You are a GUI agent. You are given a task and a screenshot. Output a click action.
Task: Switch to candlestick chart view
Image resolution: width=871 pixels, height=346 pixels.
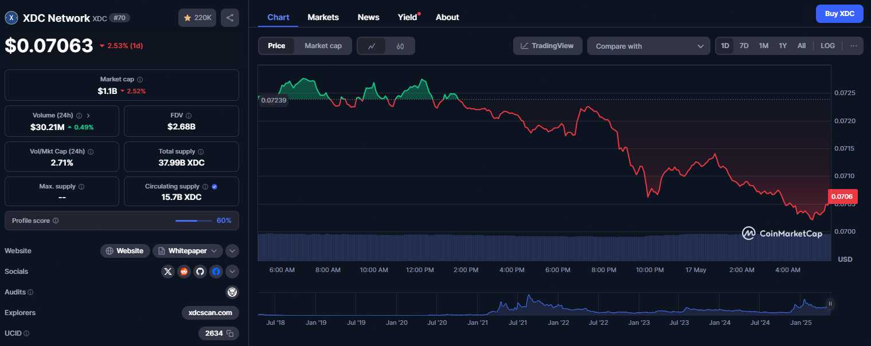click(400, 46)
